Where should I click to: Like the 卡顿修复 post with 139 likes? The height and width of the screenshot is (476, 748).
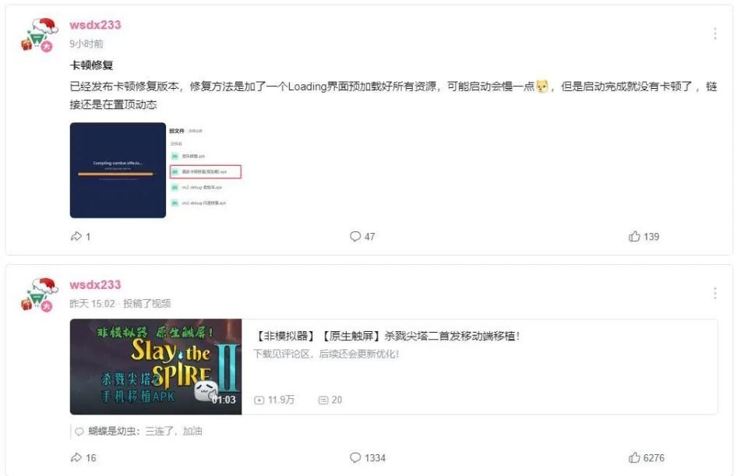click(x=644, y=236)
